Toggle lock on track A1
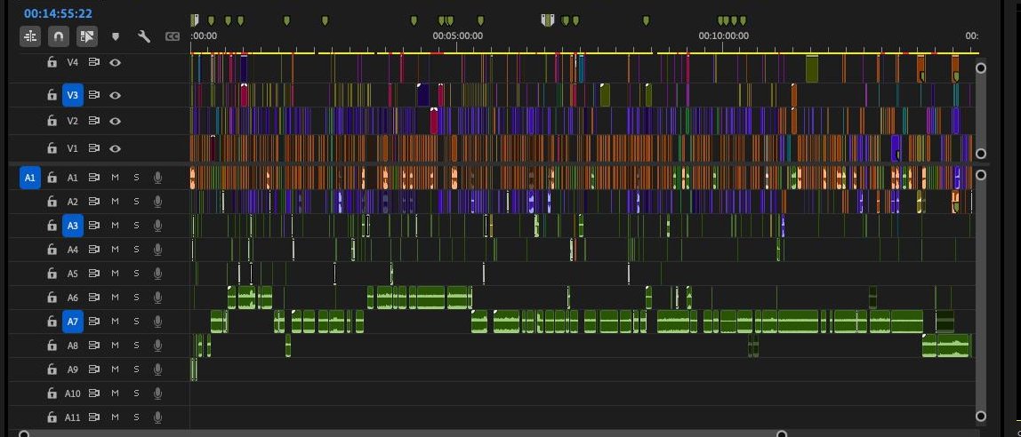The width and height of the screenshot is (1021, 437). 52,178
